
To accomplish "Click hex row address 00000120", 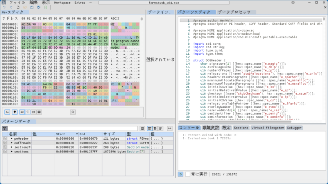I will [x=10, y=84].
